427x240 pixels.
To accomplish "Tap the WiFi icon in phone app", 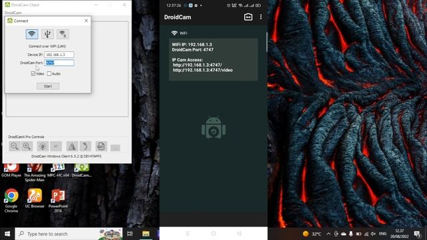I will coord(174,33).
